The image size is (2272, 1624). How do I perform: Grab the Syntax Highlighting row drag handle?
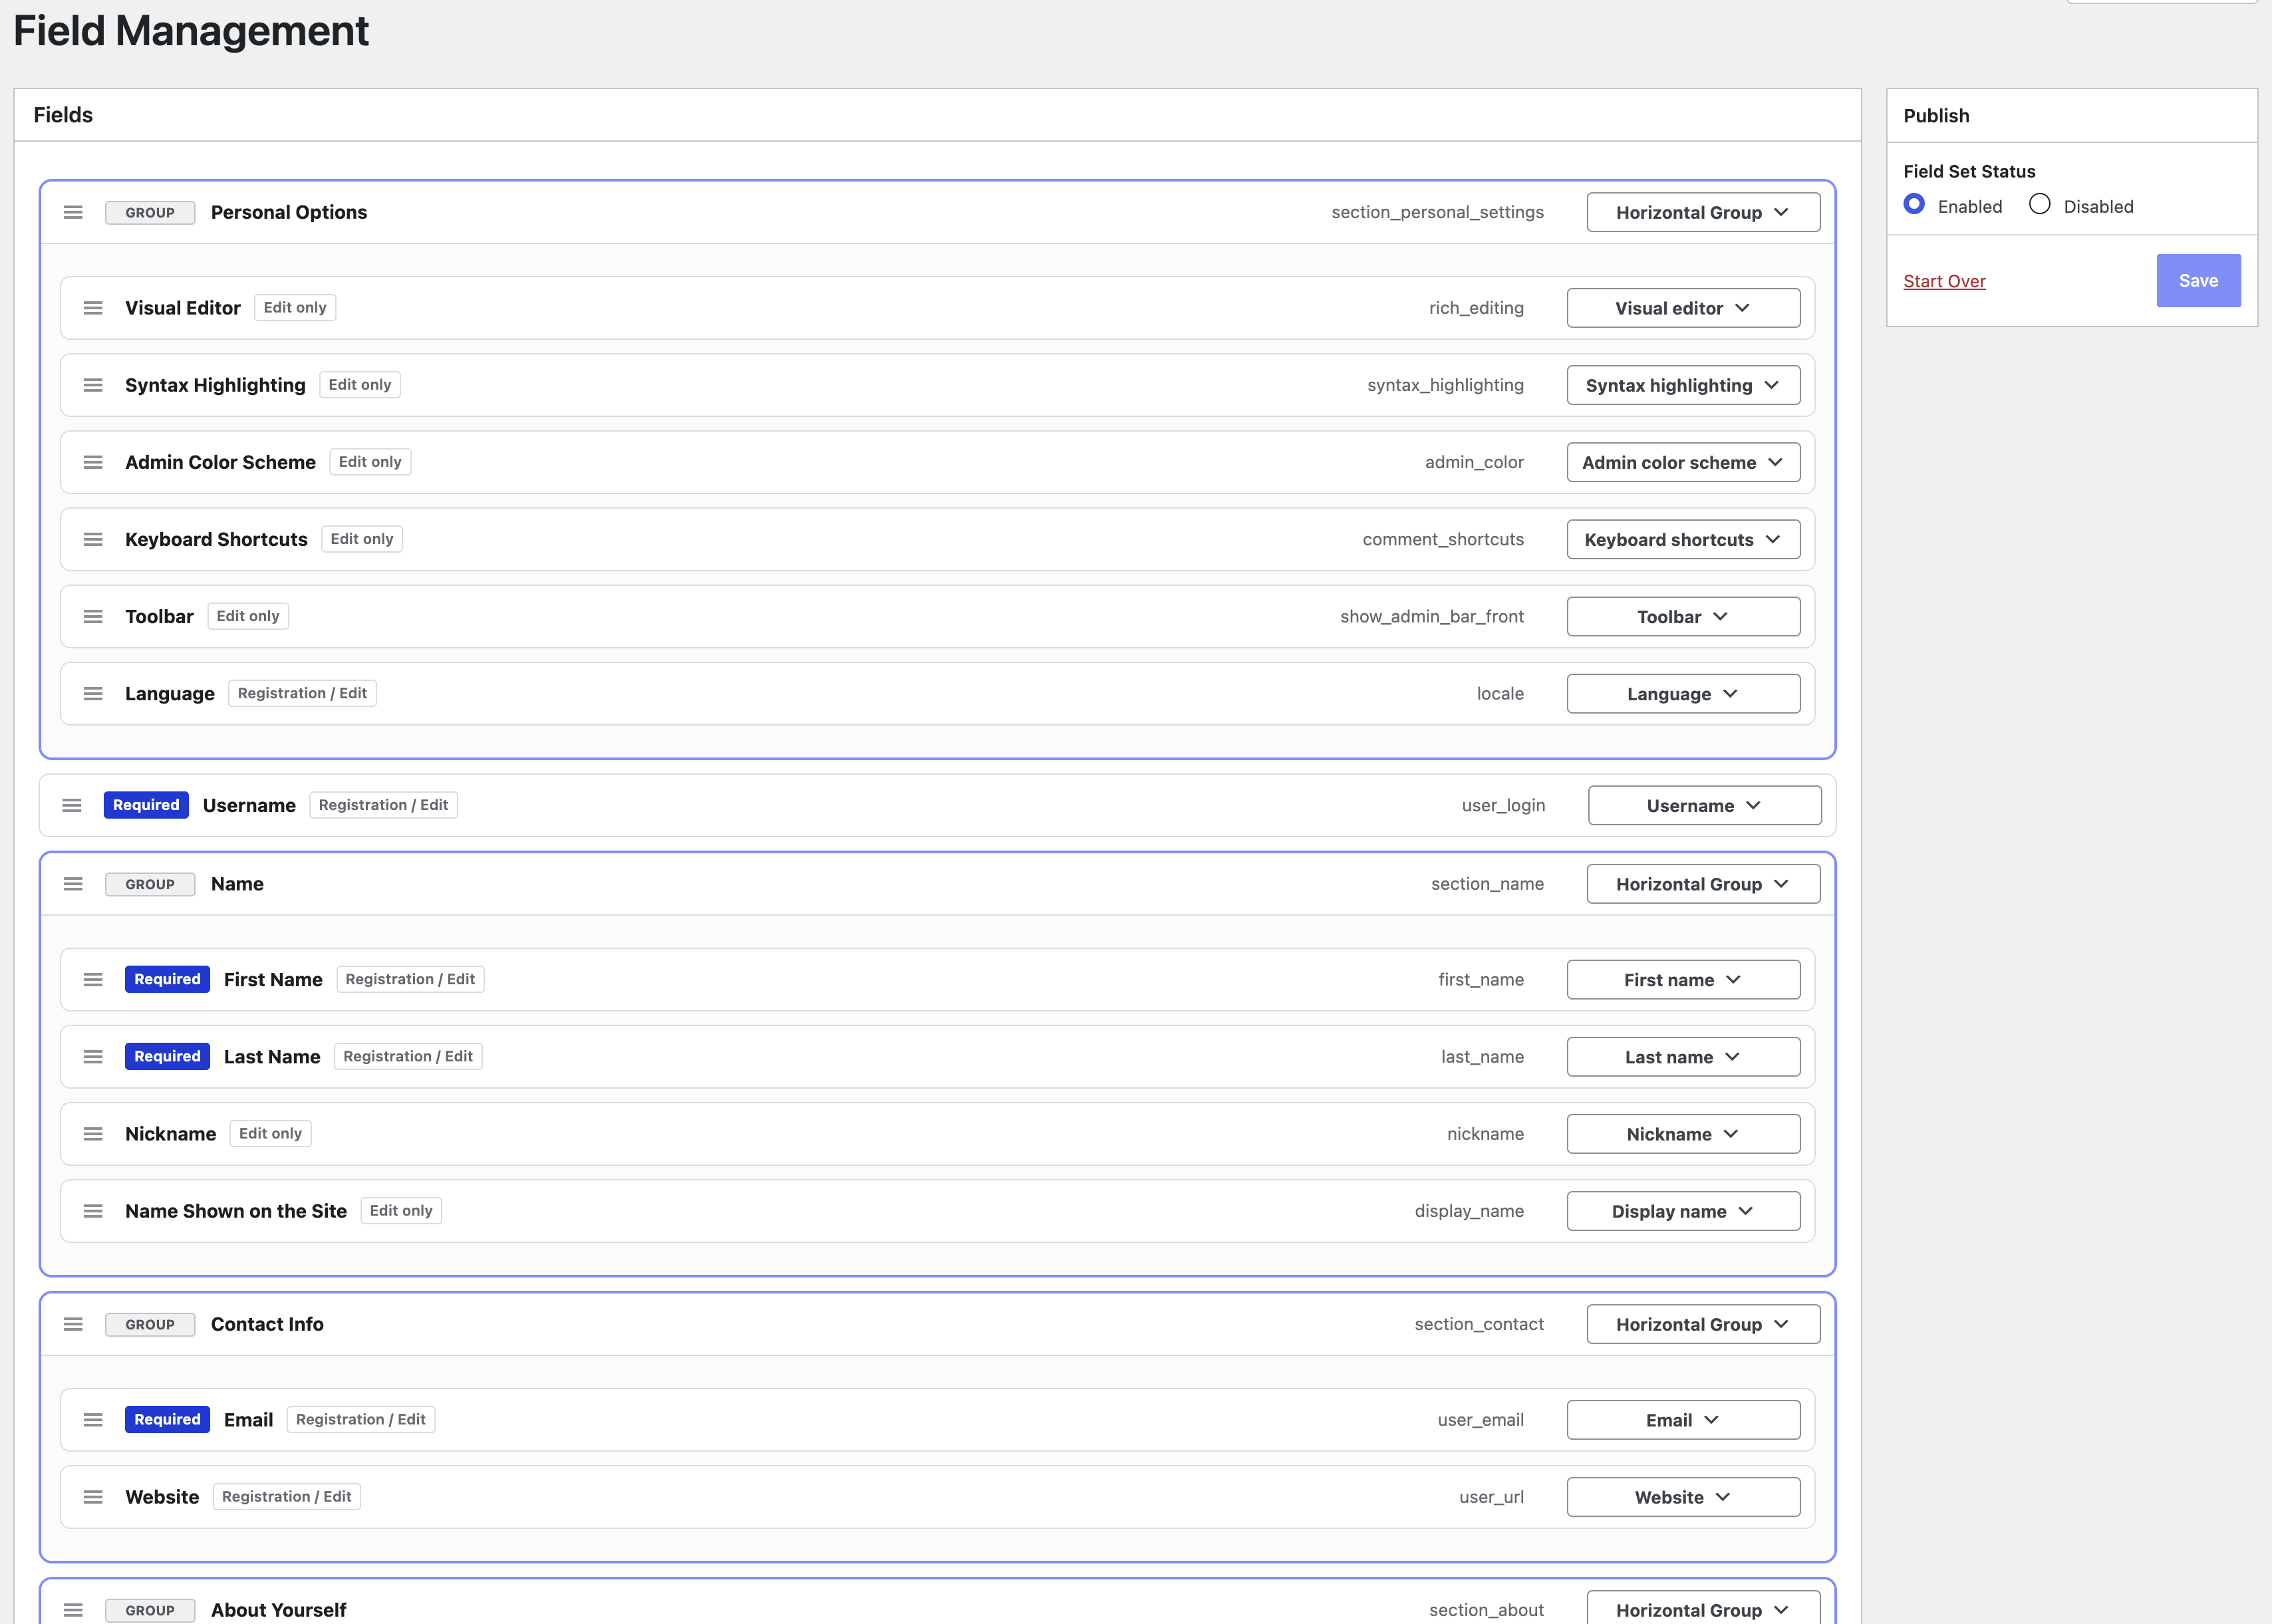(x=93, y=385)
